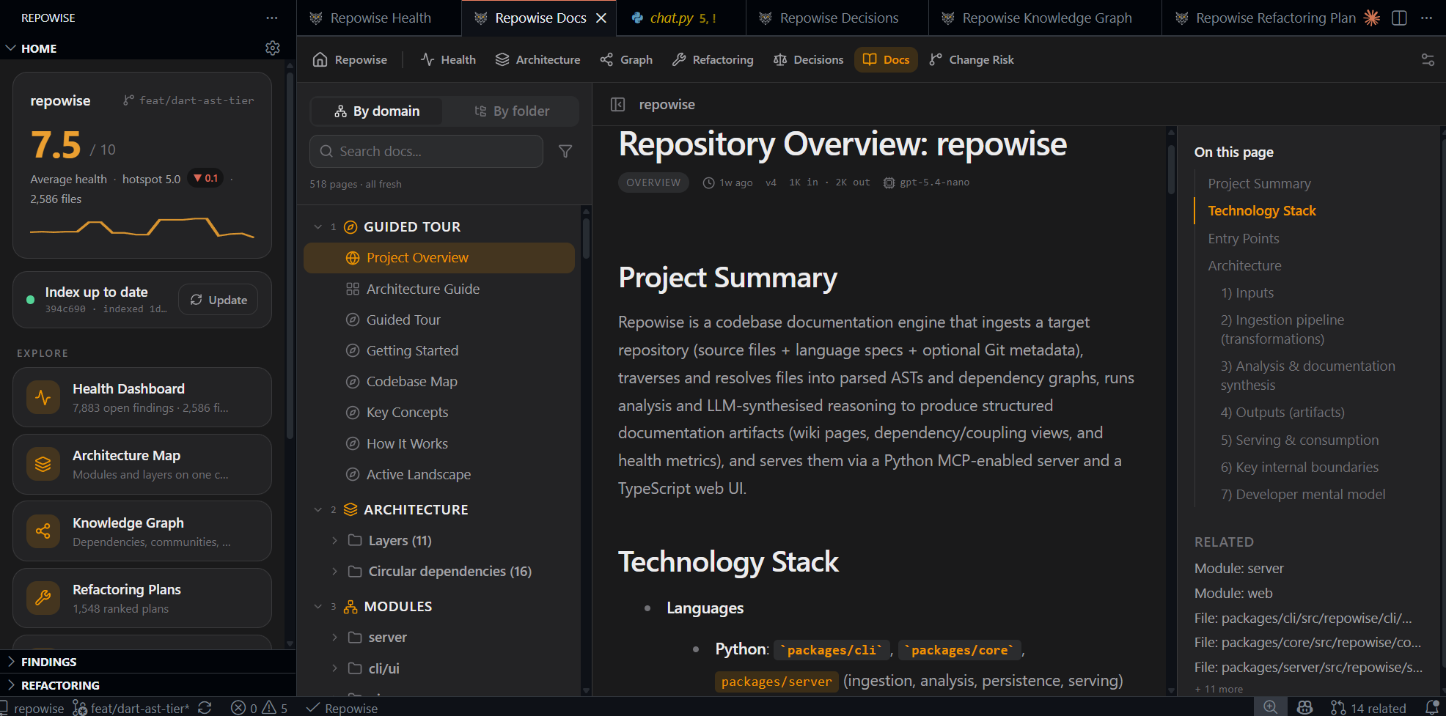Open the docs display settings sliders icon
1446x716 pixels.
point(1428,59)
